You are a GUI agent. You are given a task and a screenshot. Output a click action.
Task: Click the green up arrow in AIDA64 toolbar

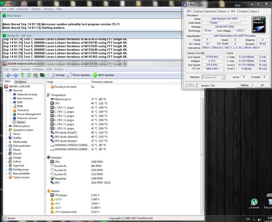(x=22, y=75)
